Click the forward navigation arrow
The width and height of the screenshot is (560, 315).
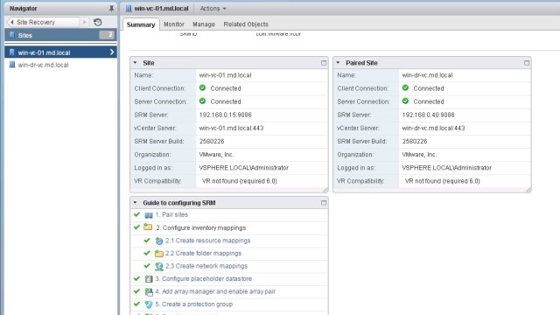click(84, 22)
